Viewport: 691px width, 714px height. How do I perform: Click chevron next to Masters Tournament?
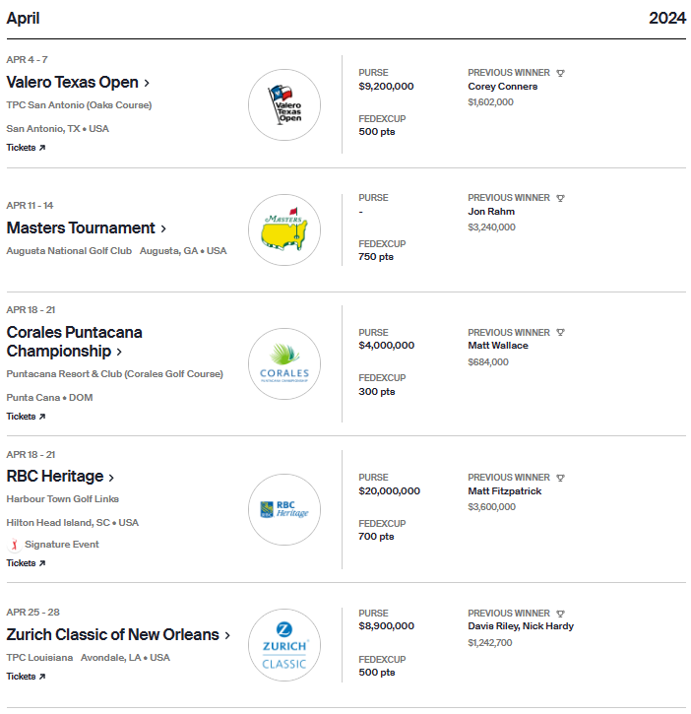click(163, 228)
